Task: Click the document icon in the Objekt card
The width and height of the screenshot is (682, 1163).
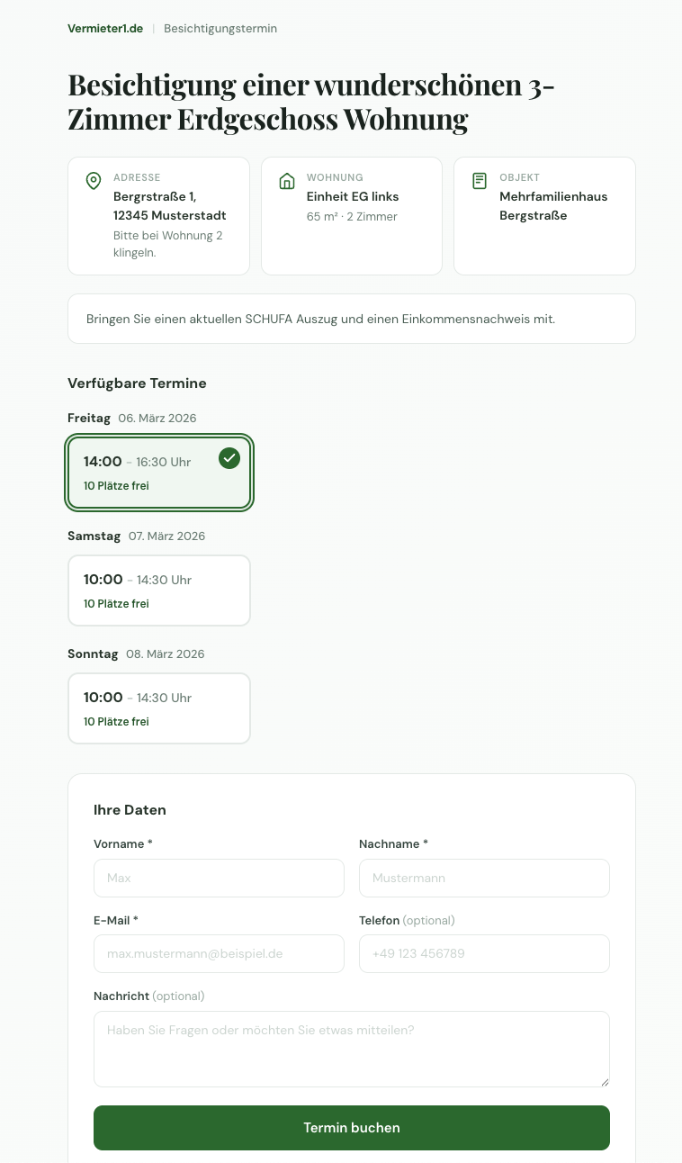Action: tap(480, 181)
